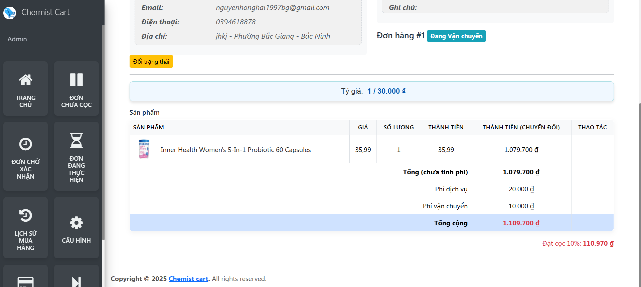Click the probiotic product thumbnail image
The width and height of the screenshot is (641, 287).
[x=144, y=149]
